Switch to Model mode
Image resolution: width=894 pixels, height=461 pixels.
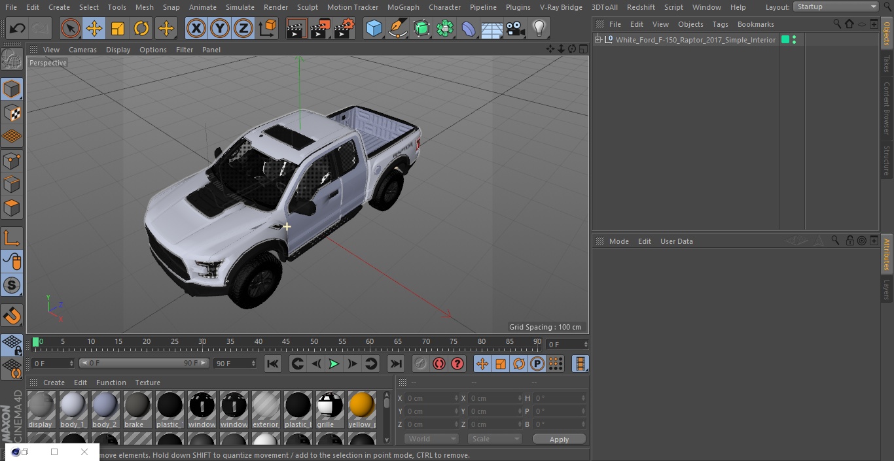coord(12,89)
